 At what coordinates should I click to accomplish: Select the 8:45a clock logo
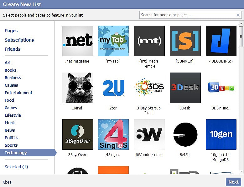pyautogui.click(x=185, y=134)
